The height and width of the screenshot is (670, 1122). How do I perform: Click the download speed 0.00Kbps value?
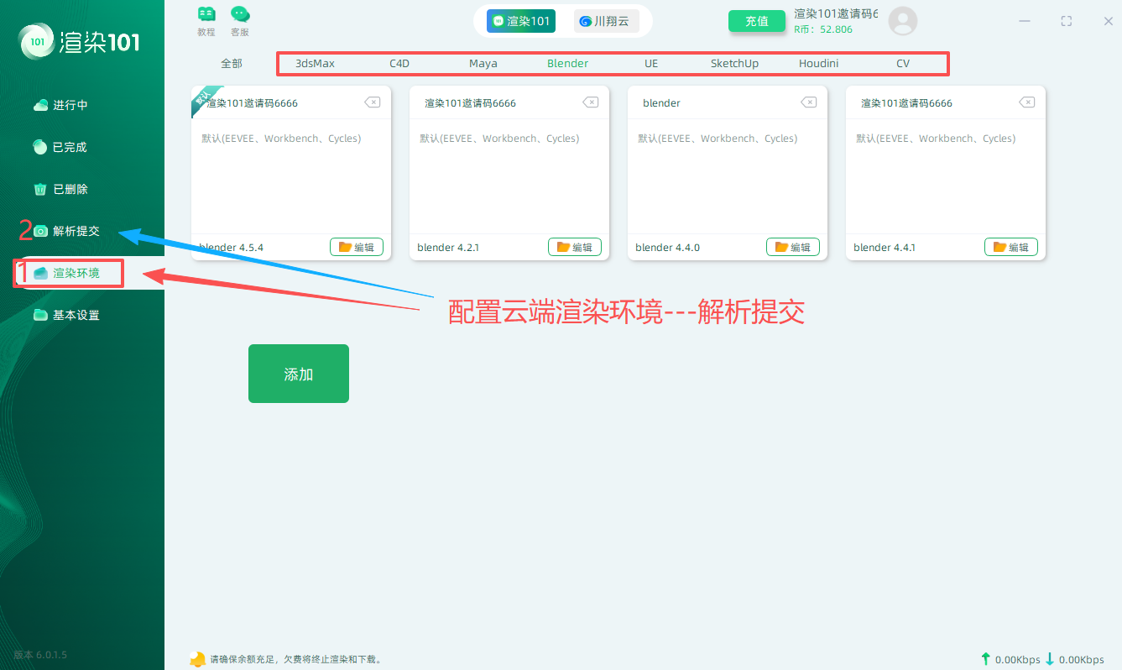tap(1081, 660)
